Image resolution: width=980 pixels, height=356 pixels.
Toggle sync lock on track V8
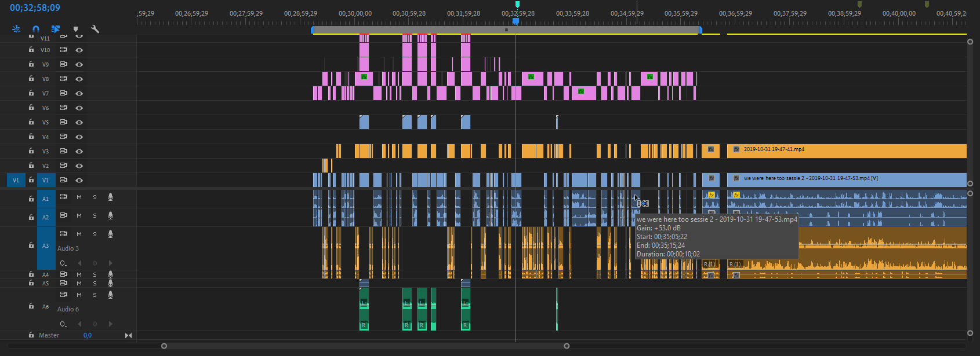(64, 79)
